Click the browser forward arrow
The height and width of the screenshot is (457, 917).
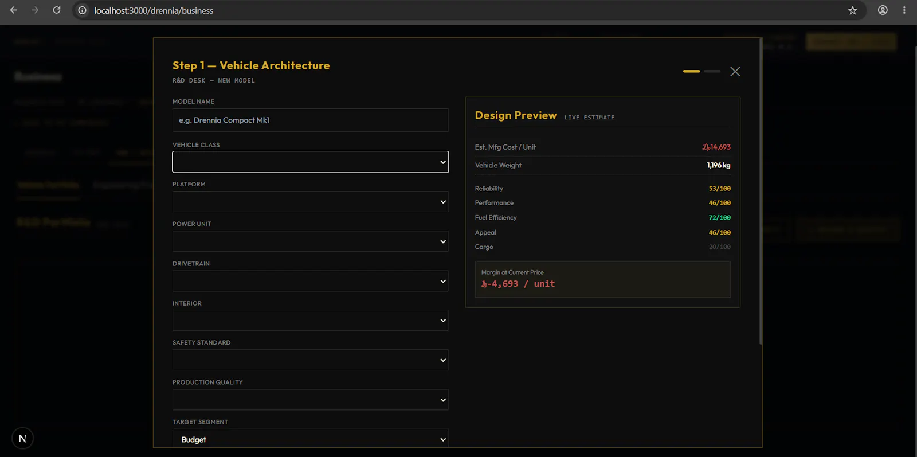(x=35, y=10)
